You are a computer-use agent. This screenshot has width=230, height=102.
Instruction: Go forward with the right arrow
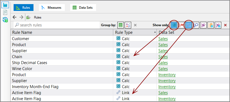pos(22,17)
